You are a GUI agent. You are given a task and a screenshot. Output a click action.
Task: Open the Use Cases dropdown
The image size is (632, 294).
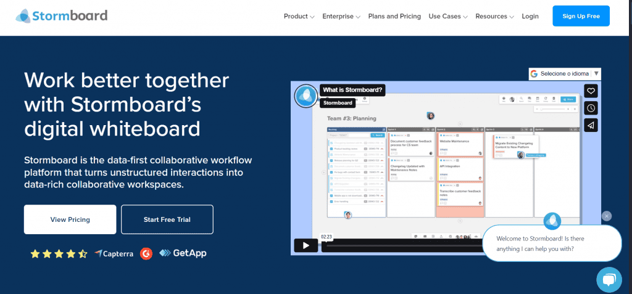tap(447, 17)
